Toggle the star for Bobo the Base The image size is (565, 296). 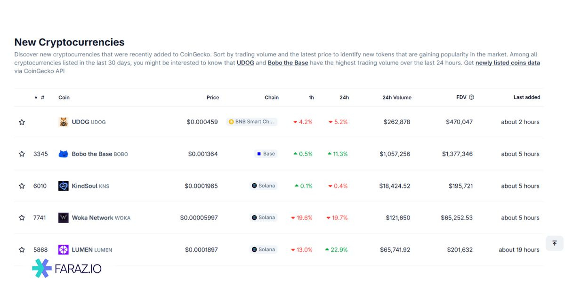pyautogui.click(x=22, y=154)
